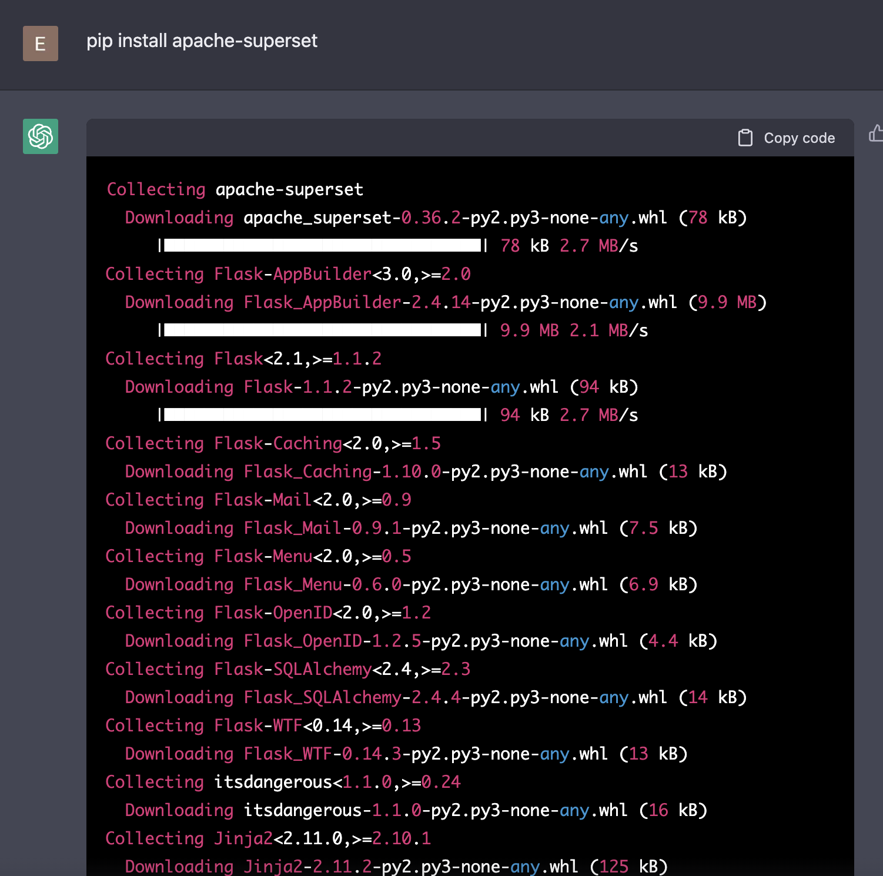Select the apache-superset package name text

click(289, 189)
